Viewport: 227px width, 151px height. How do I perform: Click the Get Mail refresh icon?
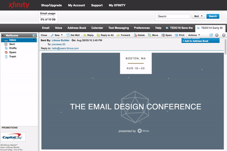pyautogui.click(x=68, y=35)
